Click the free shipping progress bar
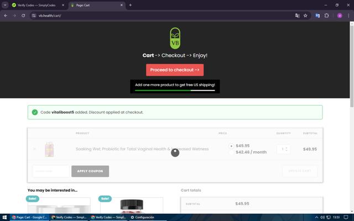Viewport: 354px width, 221px height. point(175,91)
